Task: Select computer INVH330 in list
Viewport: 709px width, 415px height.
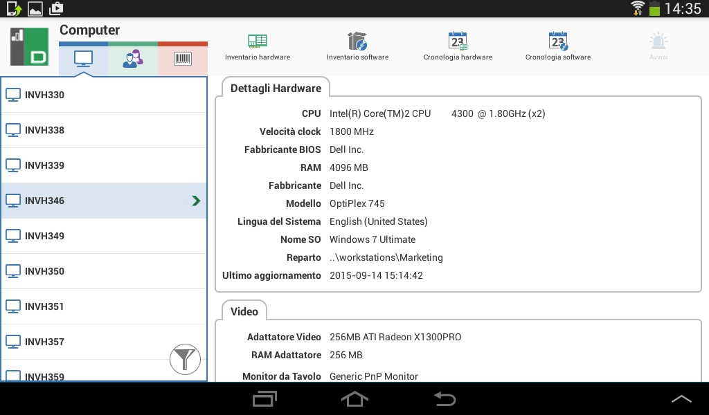Action: 104,95
